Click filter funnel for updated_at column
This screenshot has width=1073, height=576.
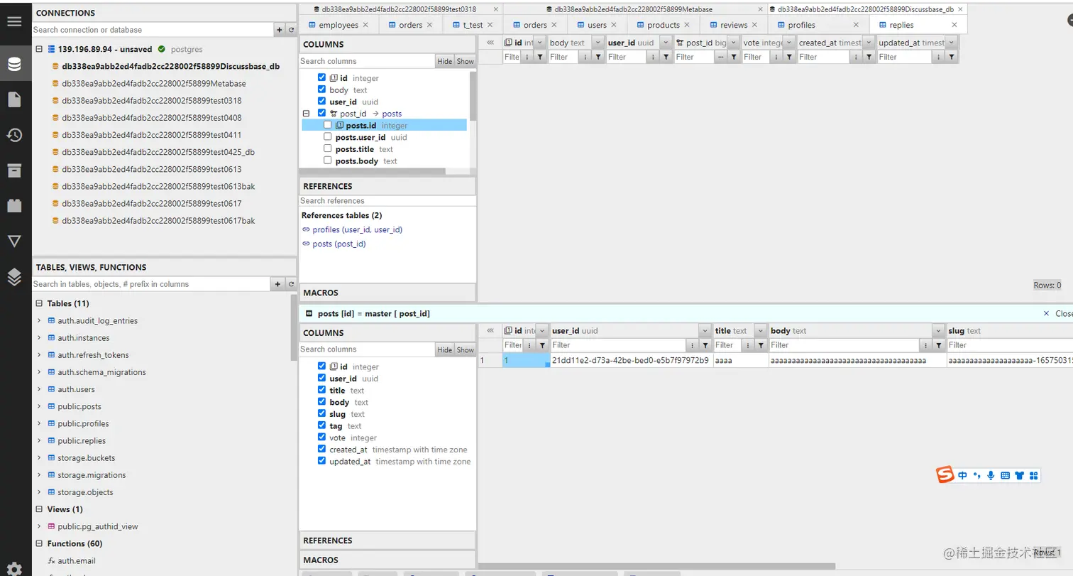(x=952, y=57)
